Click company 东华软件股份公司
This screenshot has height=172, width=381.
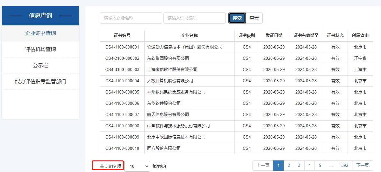164,104
